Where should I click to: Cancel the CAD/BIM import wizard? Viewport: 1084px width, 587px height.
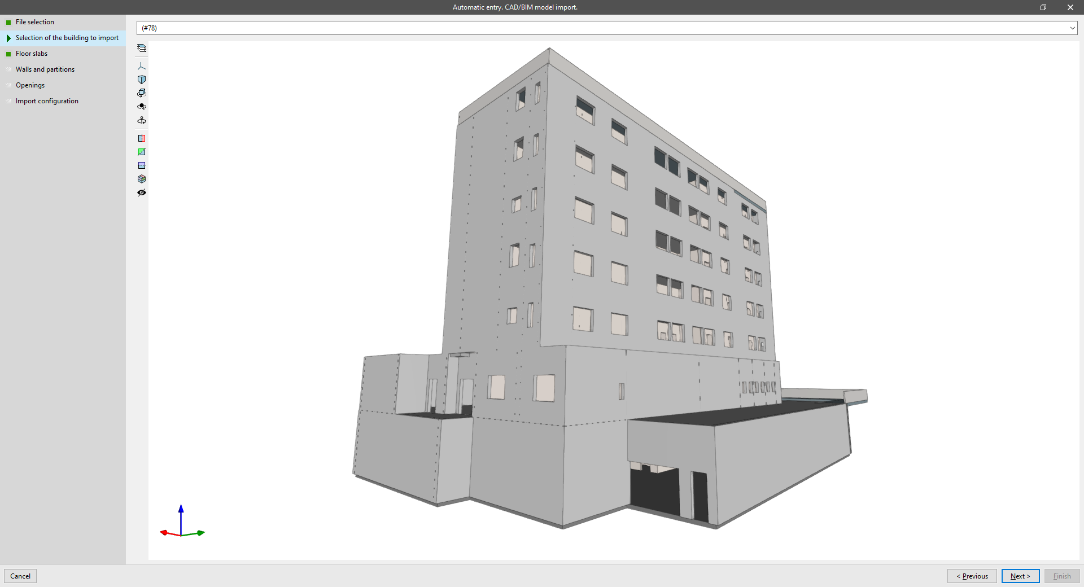[x=20, y=576]
